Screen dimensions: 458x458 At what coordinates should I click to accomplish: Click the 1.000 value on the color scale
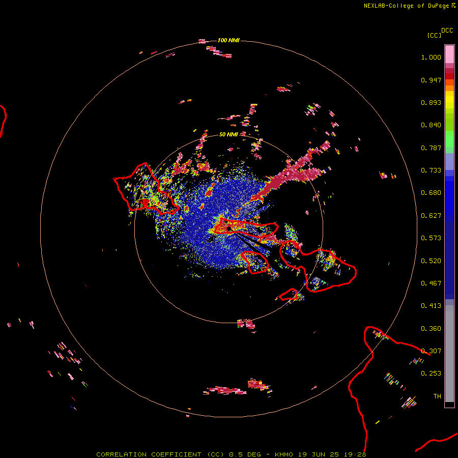tap(431, 57)
